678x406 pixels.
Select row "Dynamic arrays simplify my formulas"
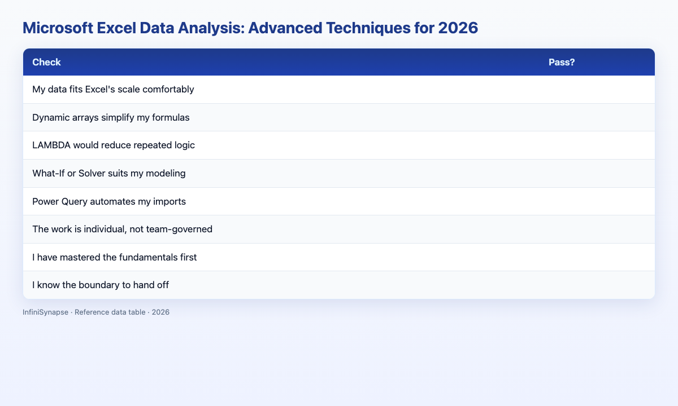(339, 117)
